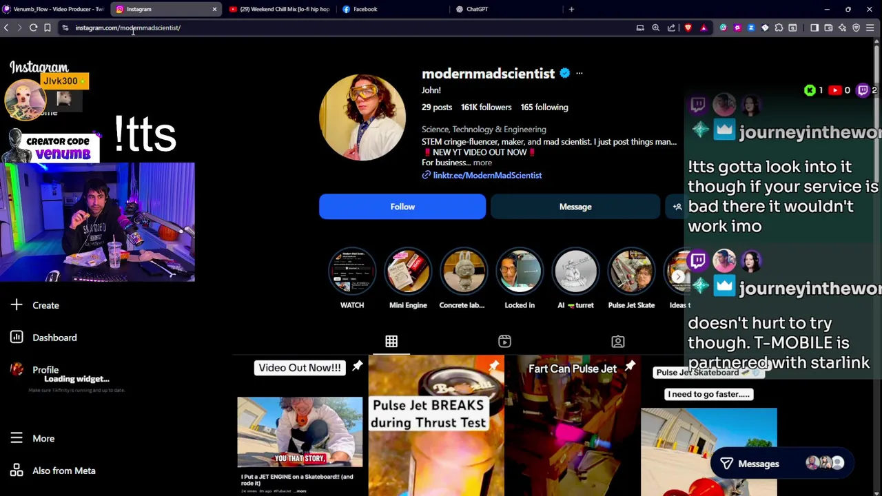882x496 pixels.
Task: Go back in browser history
Action: 6,28
